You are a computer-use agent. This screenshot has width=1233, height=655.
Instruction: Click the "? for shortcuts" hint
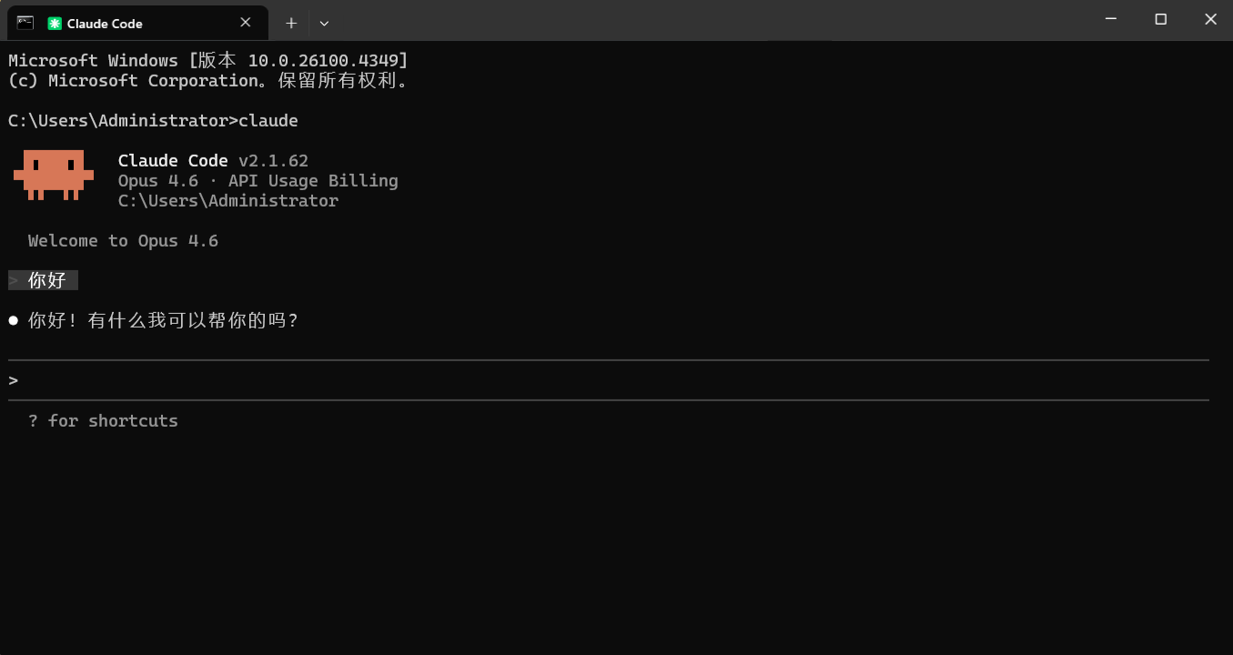103,420
